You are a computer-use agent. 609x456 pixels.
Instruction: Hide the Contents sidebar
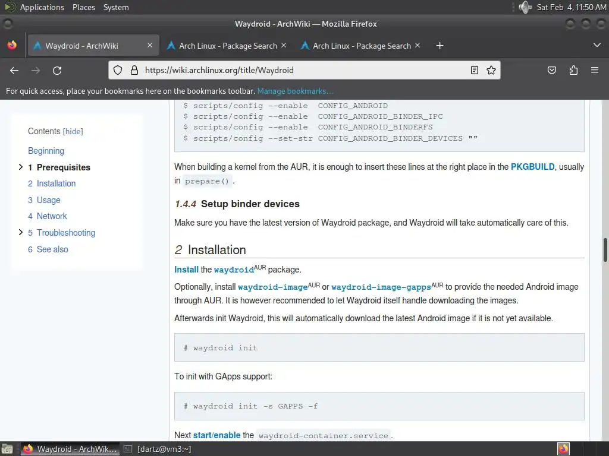click(x=73, y=131)
